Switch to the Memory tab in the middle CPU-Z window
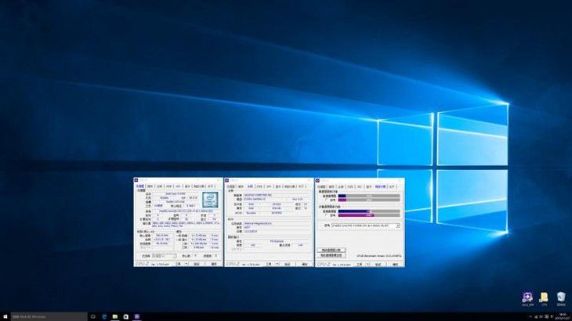Image resolution: width=572 pixels, height=321 pixels. pyautogui.click(x=259, y=186)
